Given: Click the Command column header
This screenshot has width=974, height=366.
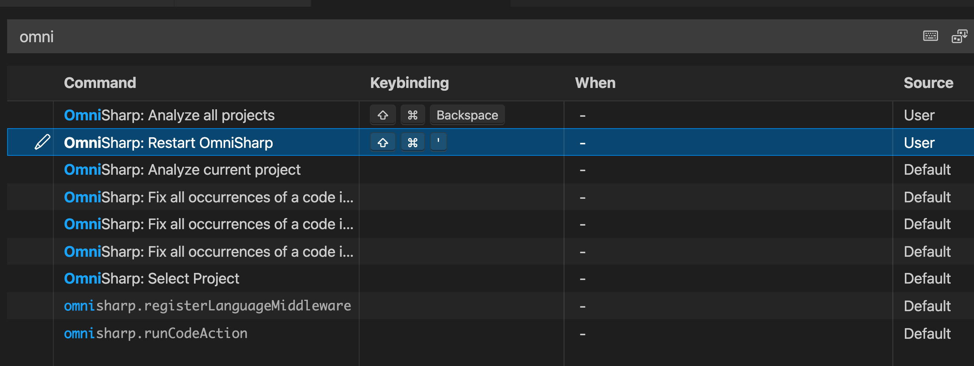Looking at the screenshot, I should point(100,83).
